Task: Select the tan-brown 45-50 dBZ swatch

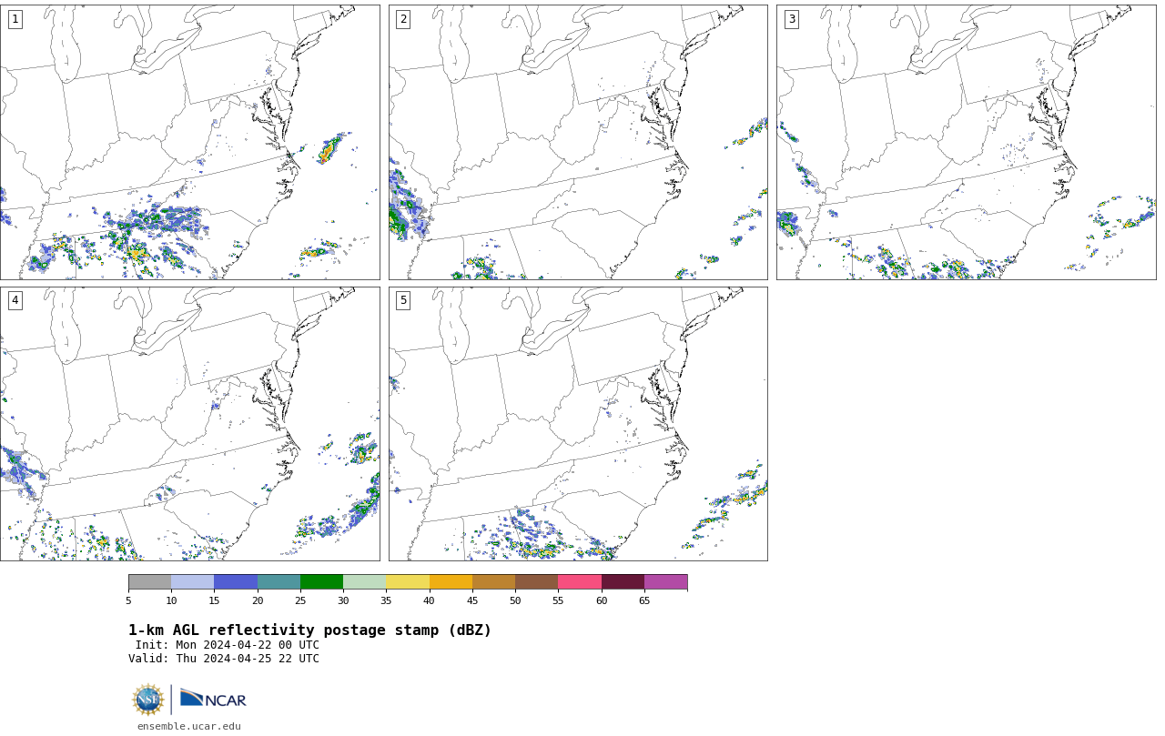Action: pyautogui.click(x=493, y=582)
